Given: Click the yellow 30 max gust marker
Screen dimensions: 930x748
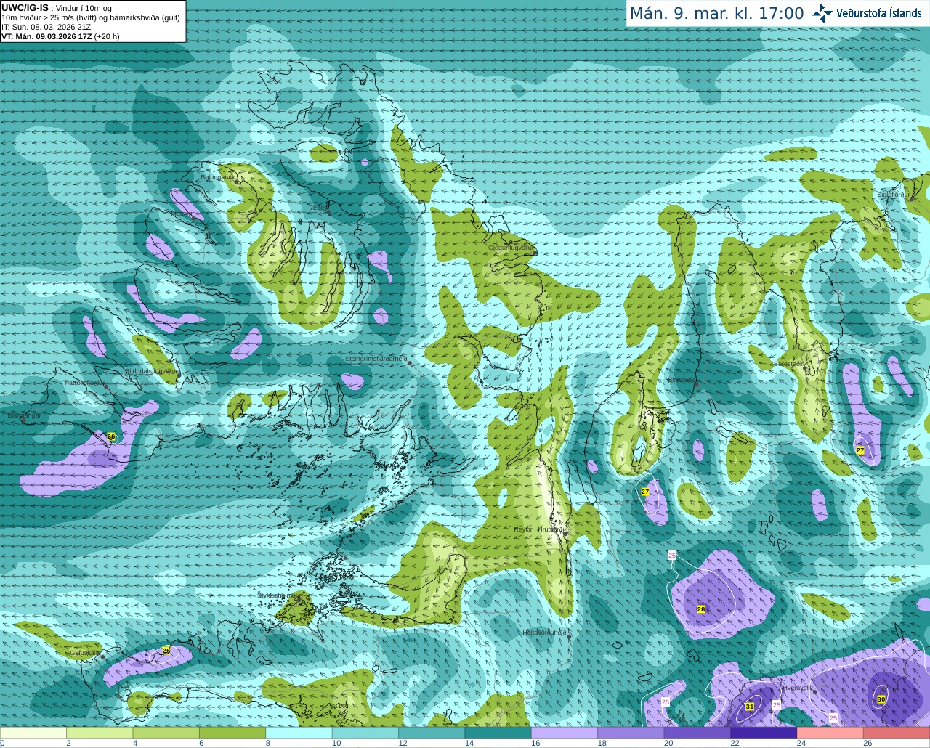Looking at the screenshot, I should pos(881,699).
